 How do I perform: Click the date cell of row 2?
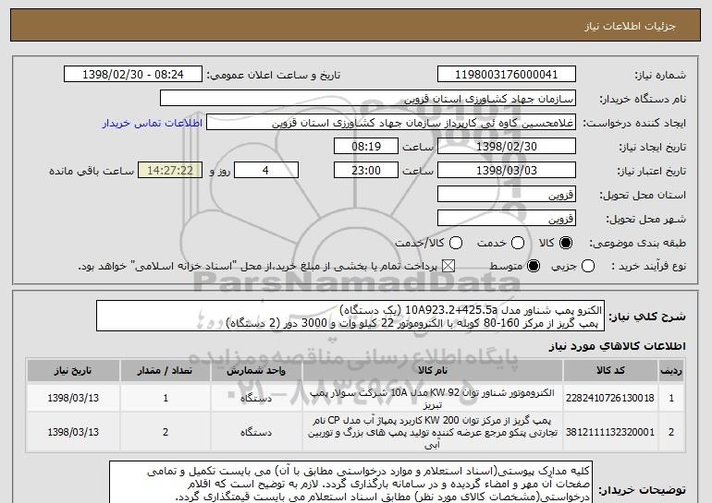[73, 432]
